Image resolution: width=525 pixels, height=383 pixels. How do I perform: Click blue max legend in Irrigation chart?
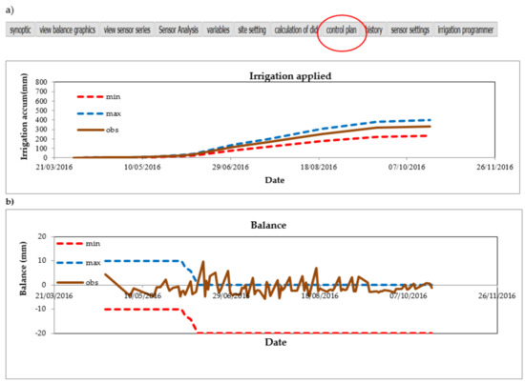(98, 113)
